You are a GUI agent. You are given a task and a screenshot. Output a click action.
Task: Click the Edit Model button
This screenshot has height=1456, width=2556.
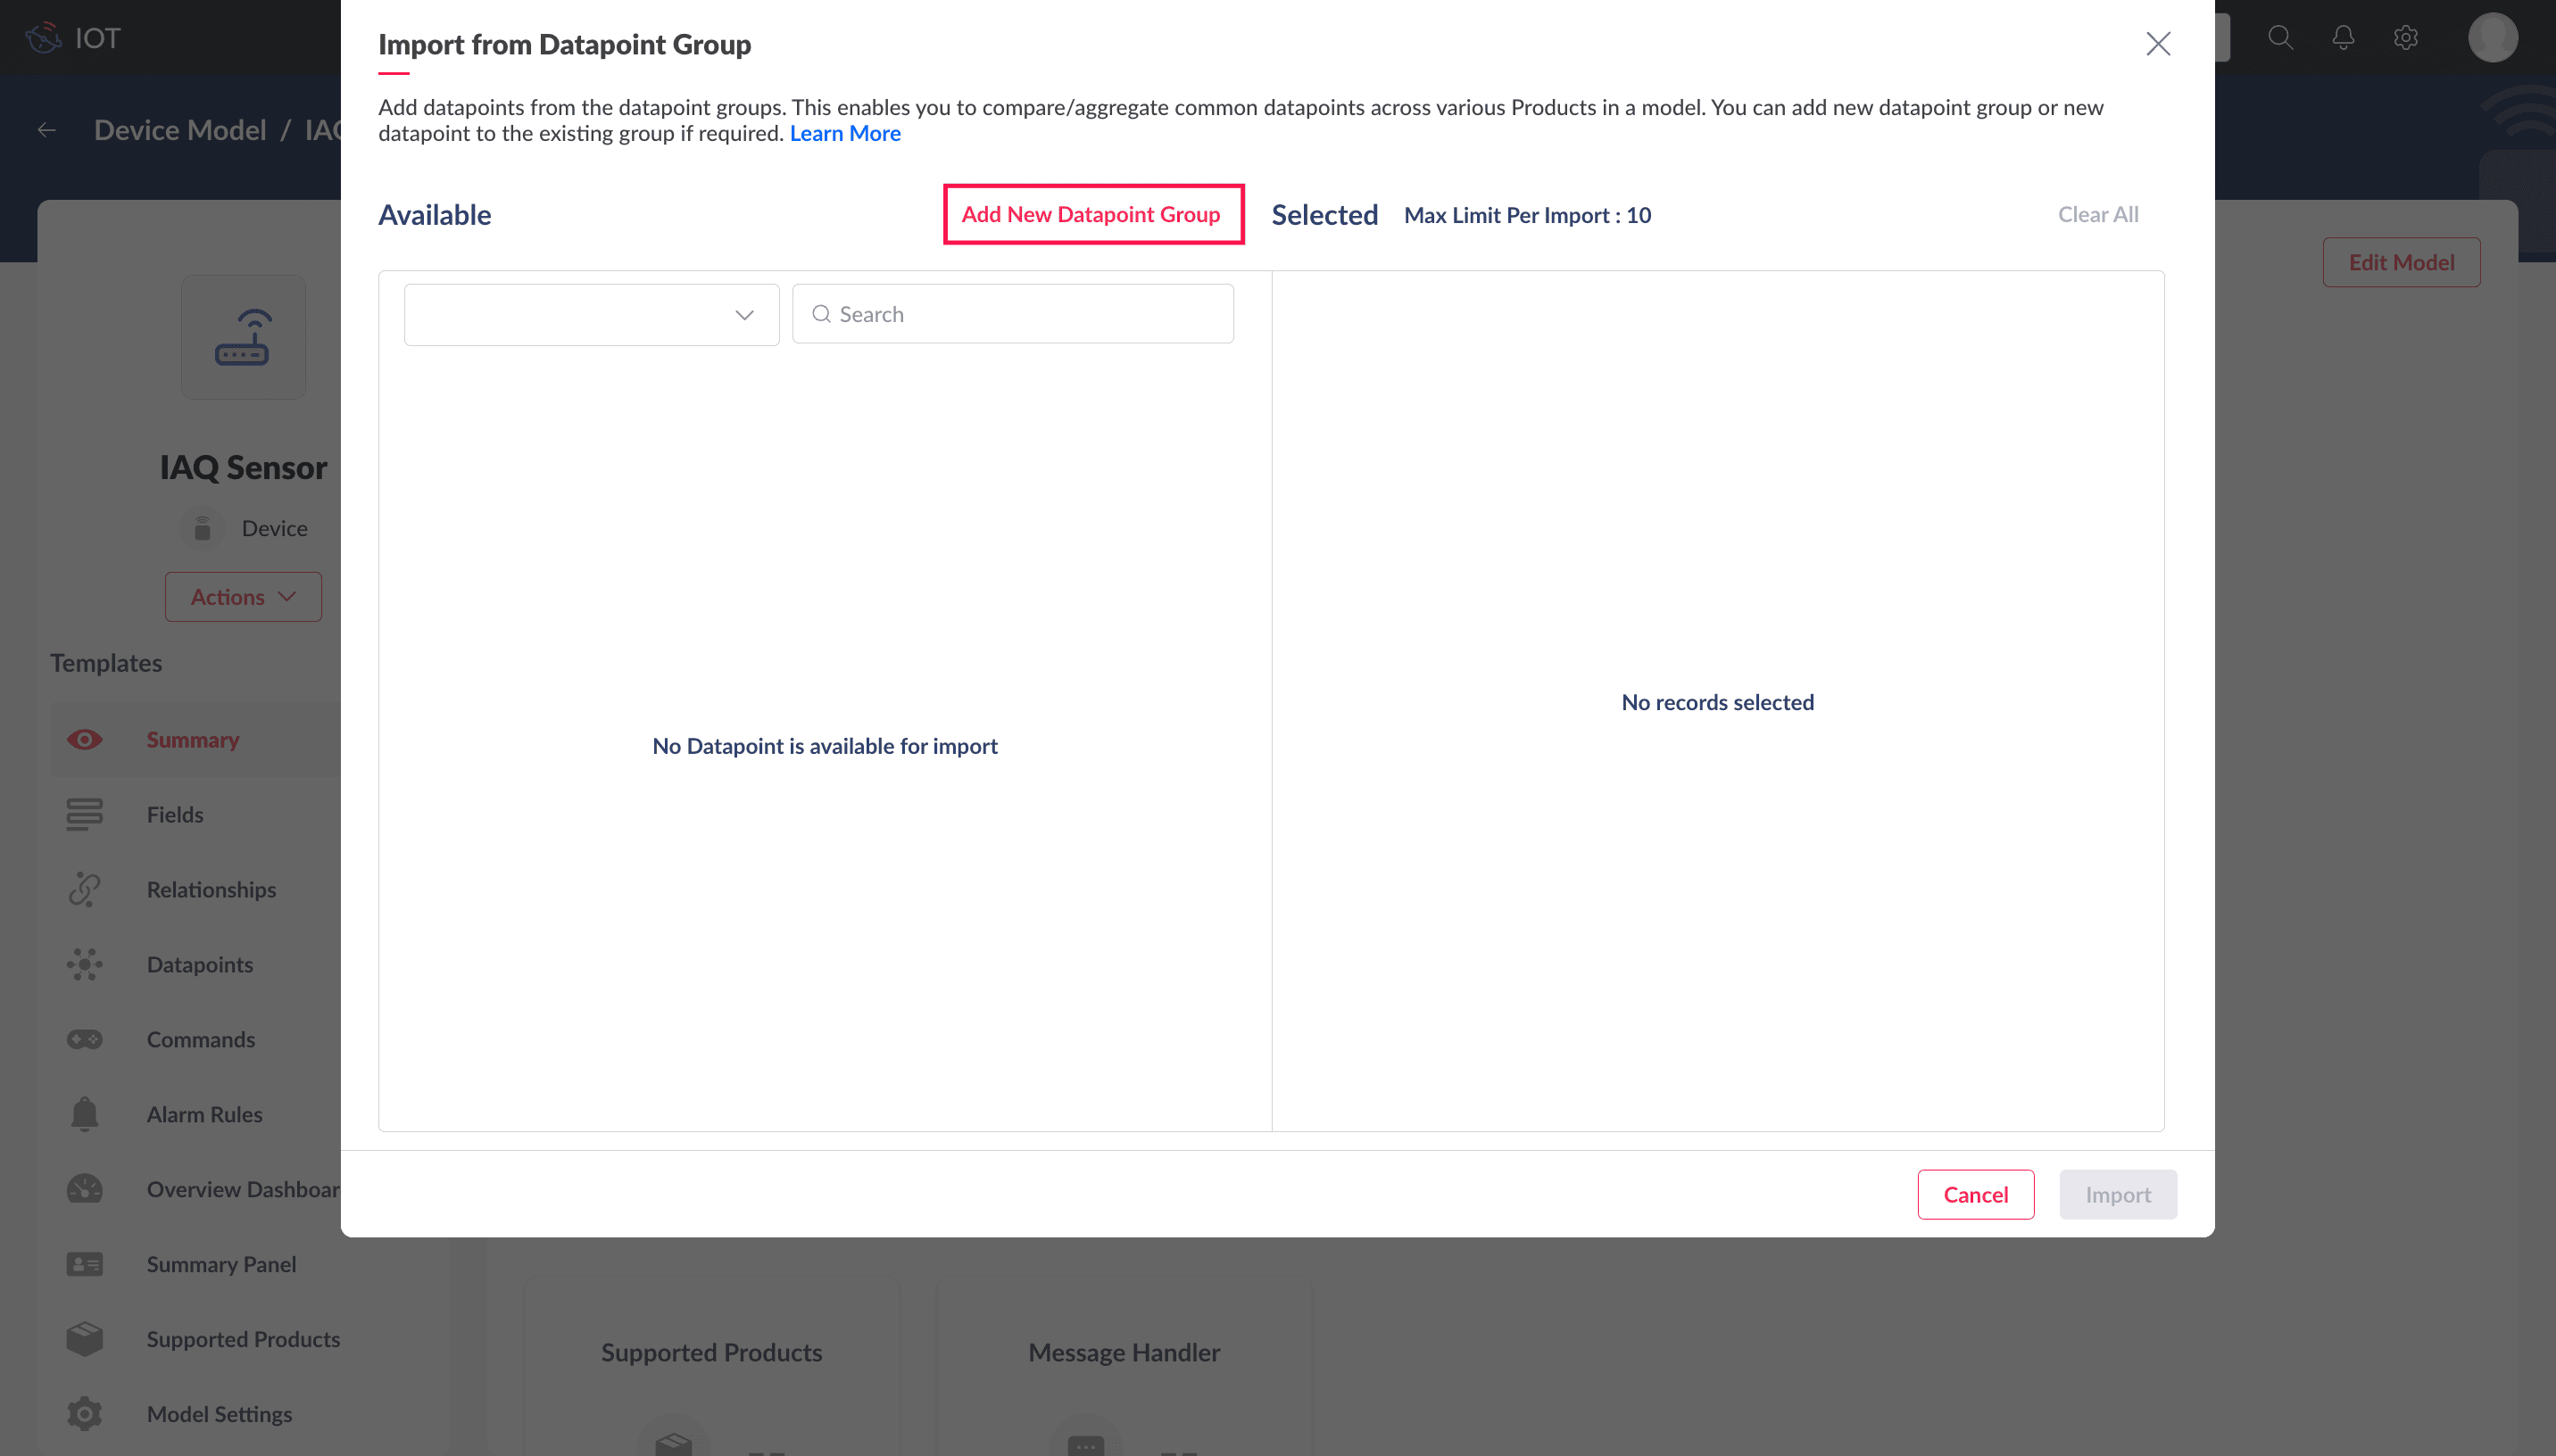click(x=2401, y=262)
